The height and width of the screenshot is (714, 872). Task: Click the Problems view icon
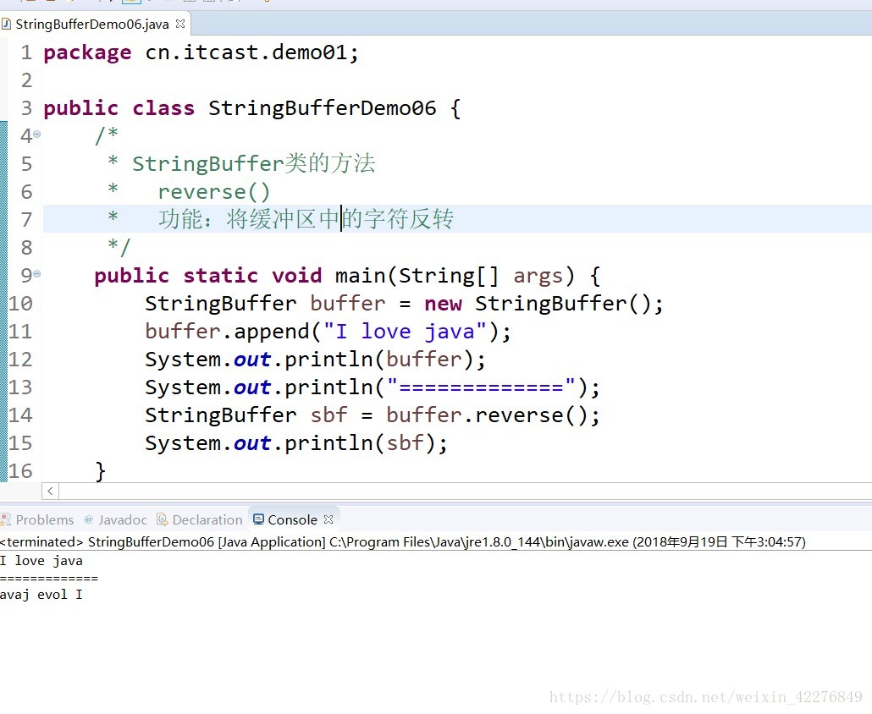click(x=5, y=519)
